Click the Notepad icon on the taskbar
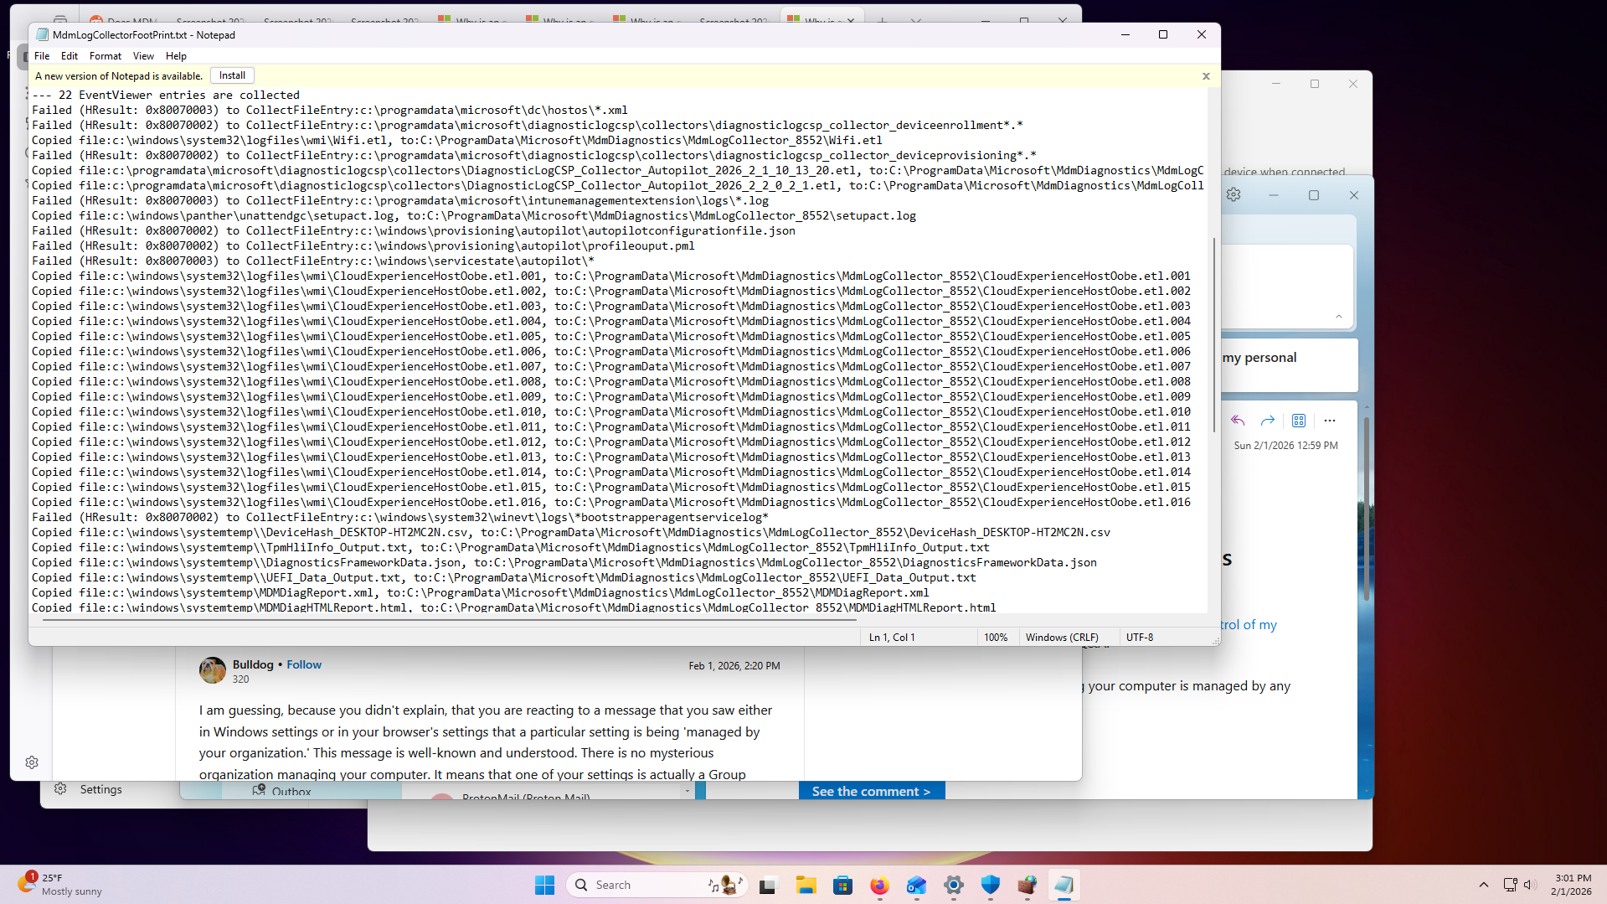1607x904 pixels. click(1064, 885)
